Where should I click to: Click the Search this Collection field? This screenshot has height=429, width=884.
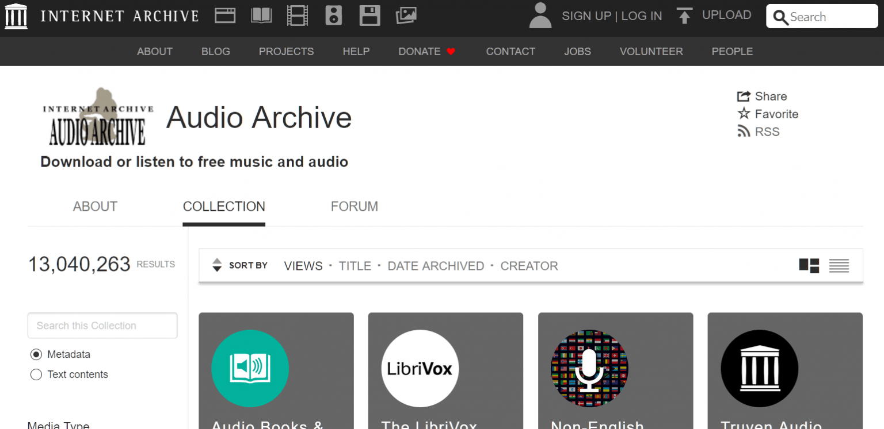tap(102, 326)
